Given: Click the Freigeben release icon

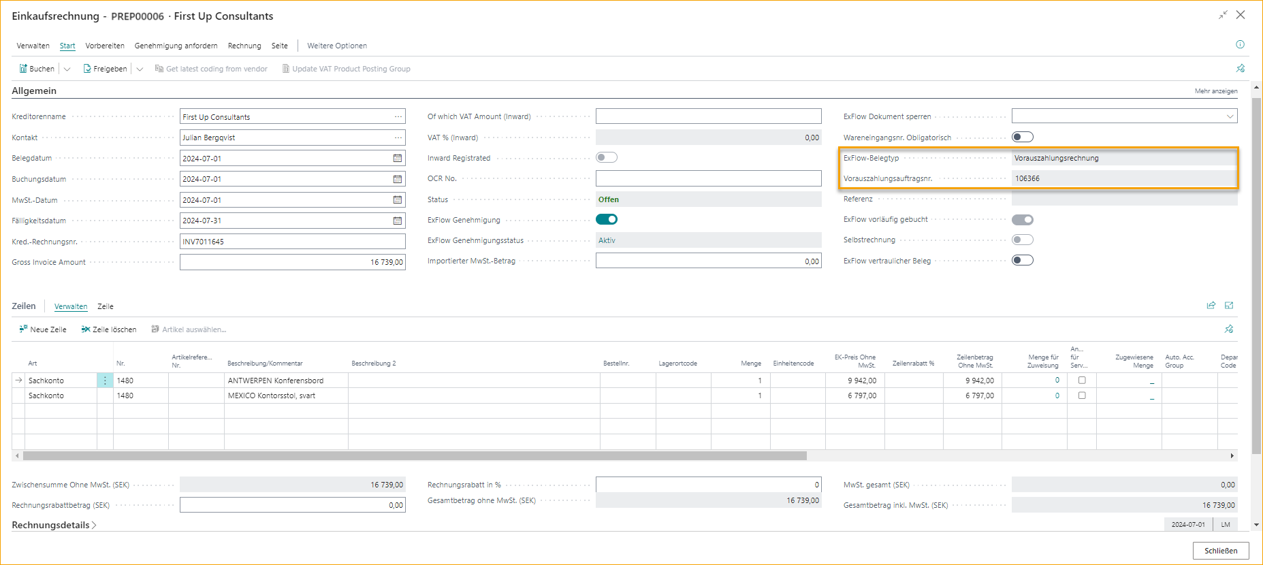Looking at the screenshot, I should 87,69.
